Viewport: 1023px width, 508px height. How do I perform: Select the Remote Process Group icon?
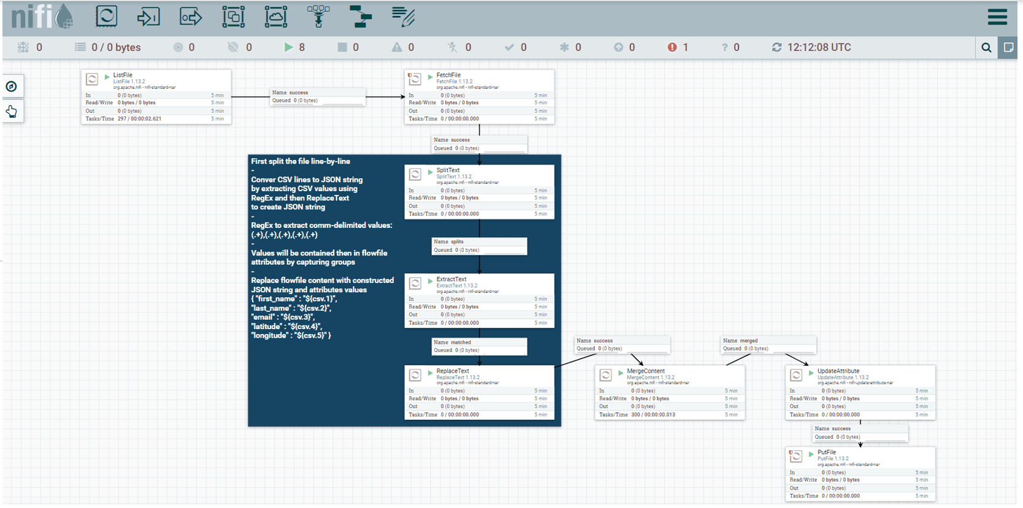click(x=276, y=17)
